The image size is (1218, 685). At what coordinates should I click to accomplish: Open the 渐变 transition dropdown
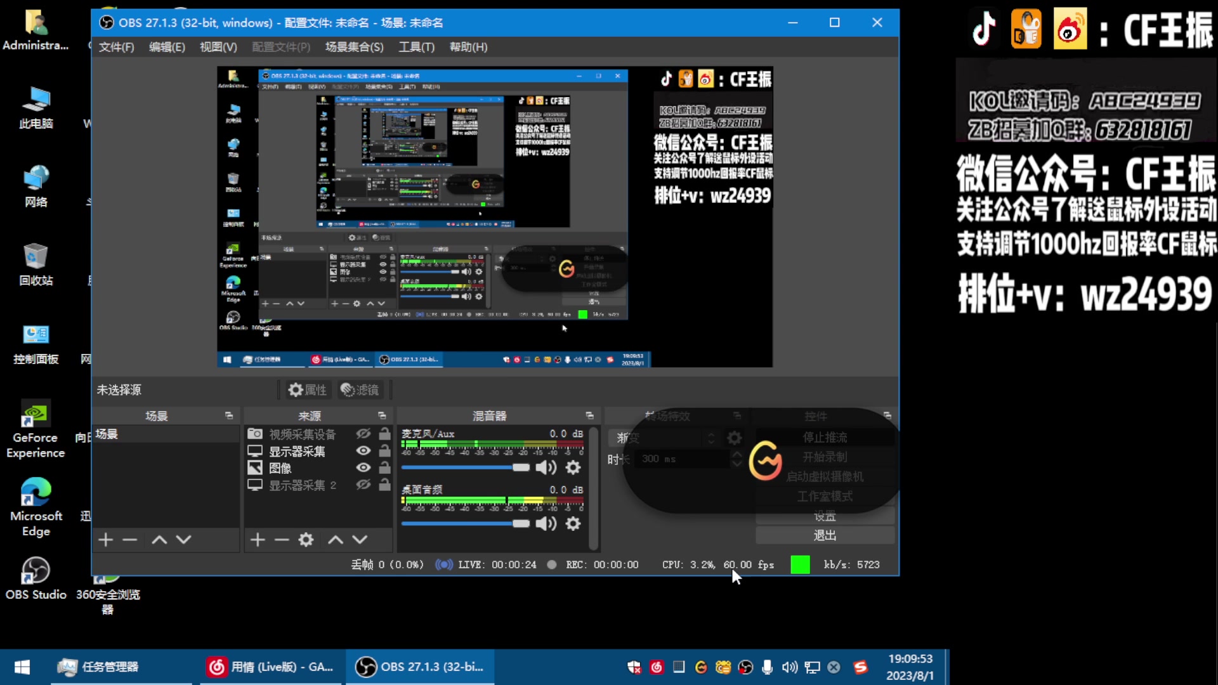click(664, 438)
